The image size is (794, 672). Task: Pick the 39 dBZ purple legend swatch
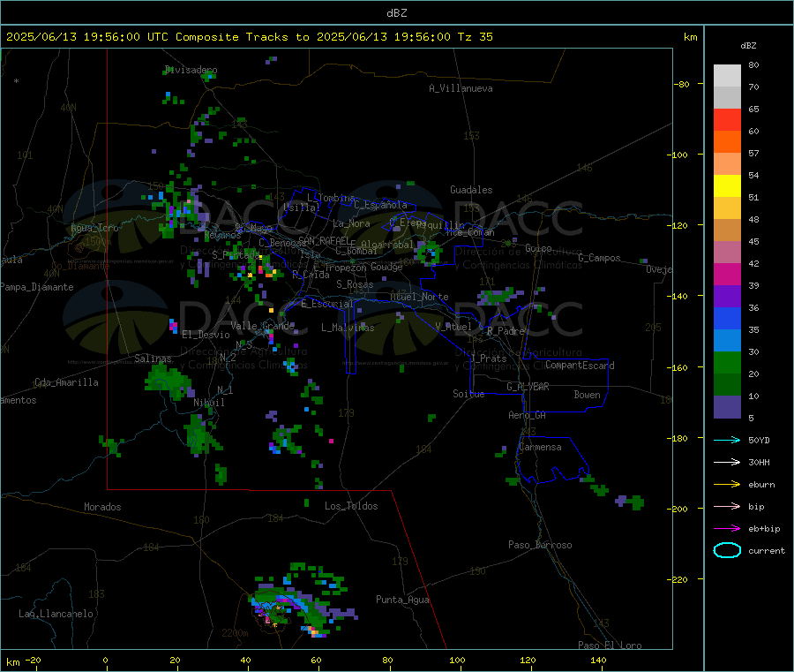click(x=727, y=296)
